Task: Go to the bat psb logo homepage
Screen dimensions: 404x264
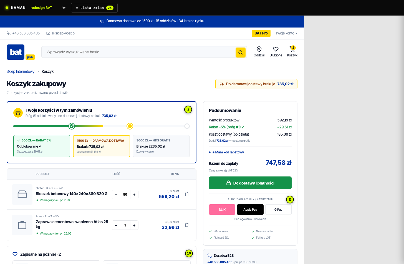Action: point(21,52)
